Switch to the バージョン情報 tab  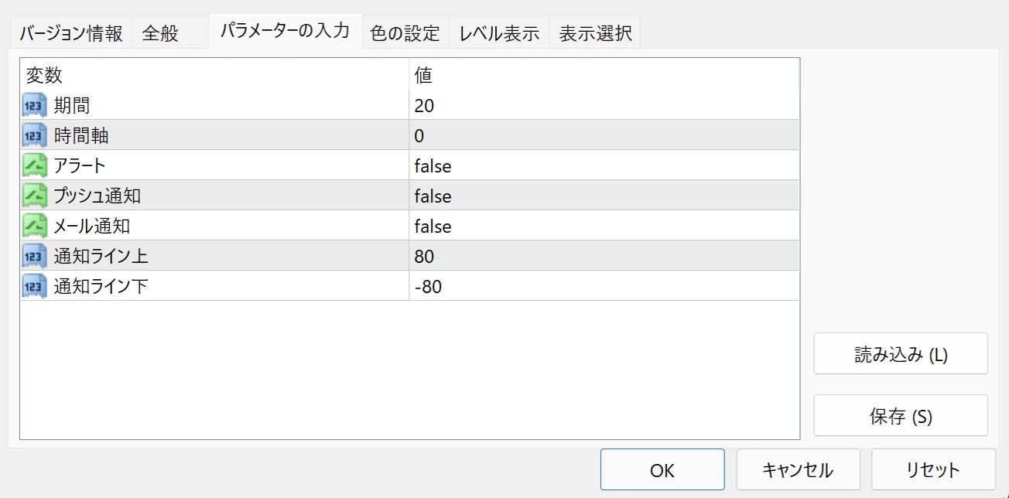tap(70, 32)
